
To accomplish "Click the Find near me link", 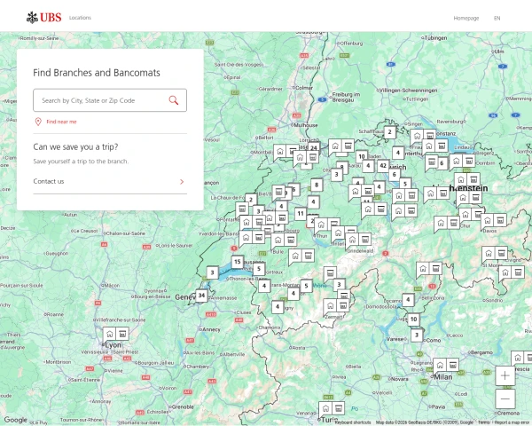I will (x=61, y=122).
